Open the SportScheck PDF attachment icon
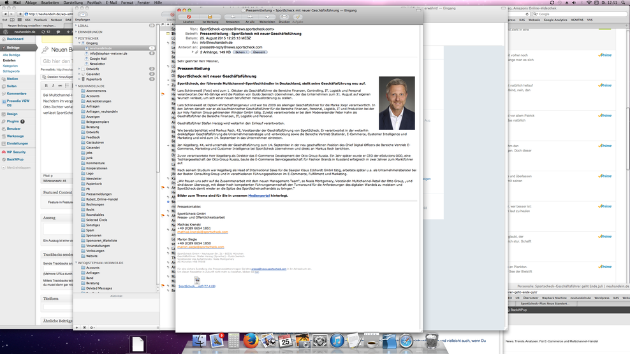 click(x=197, y=280)
